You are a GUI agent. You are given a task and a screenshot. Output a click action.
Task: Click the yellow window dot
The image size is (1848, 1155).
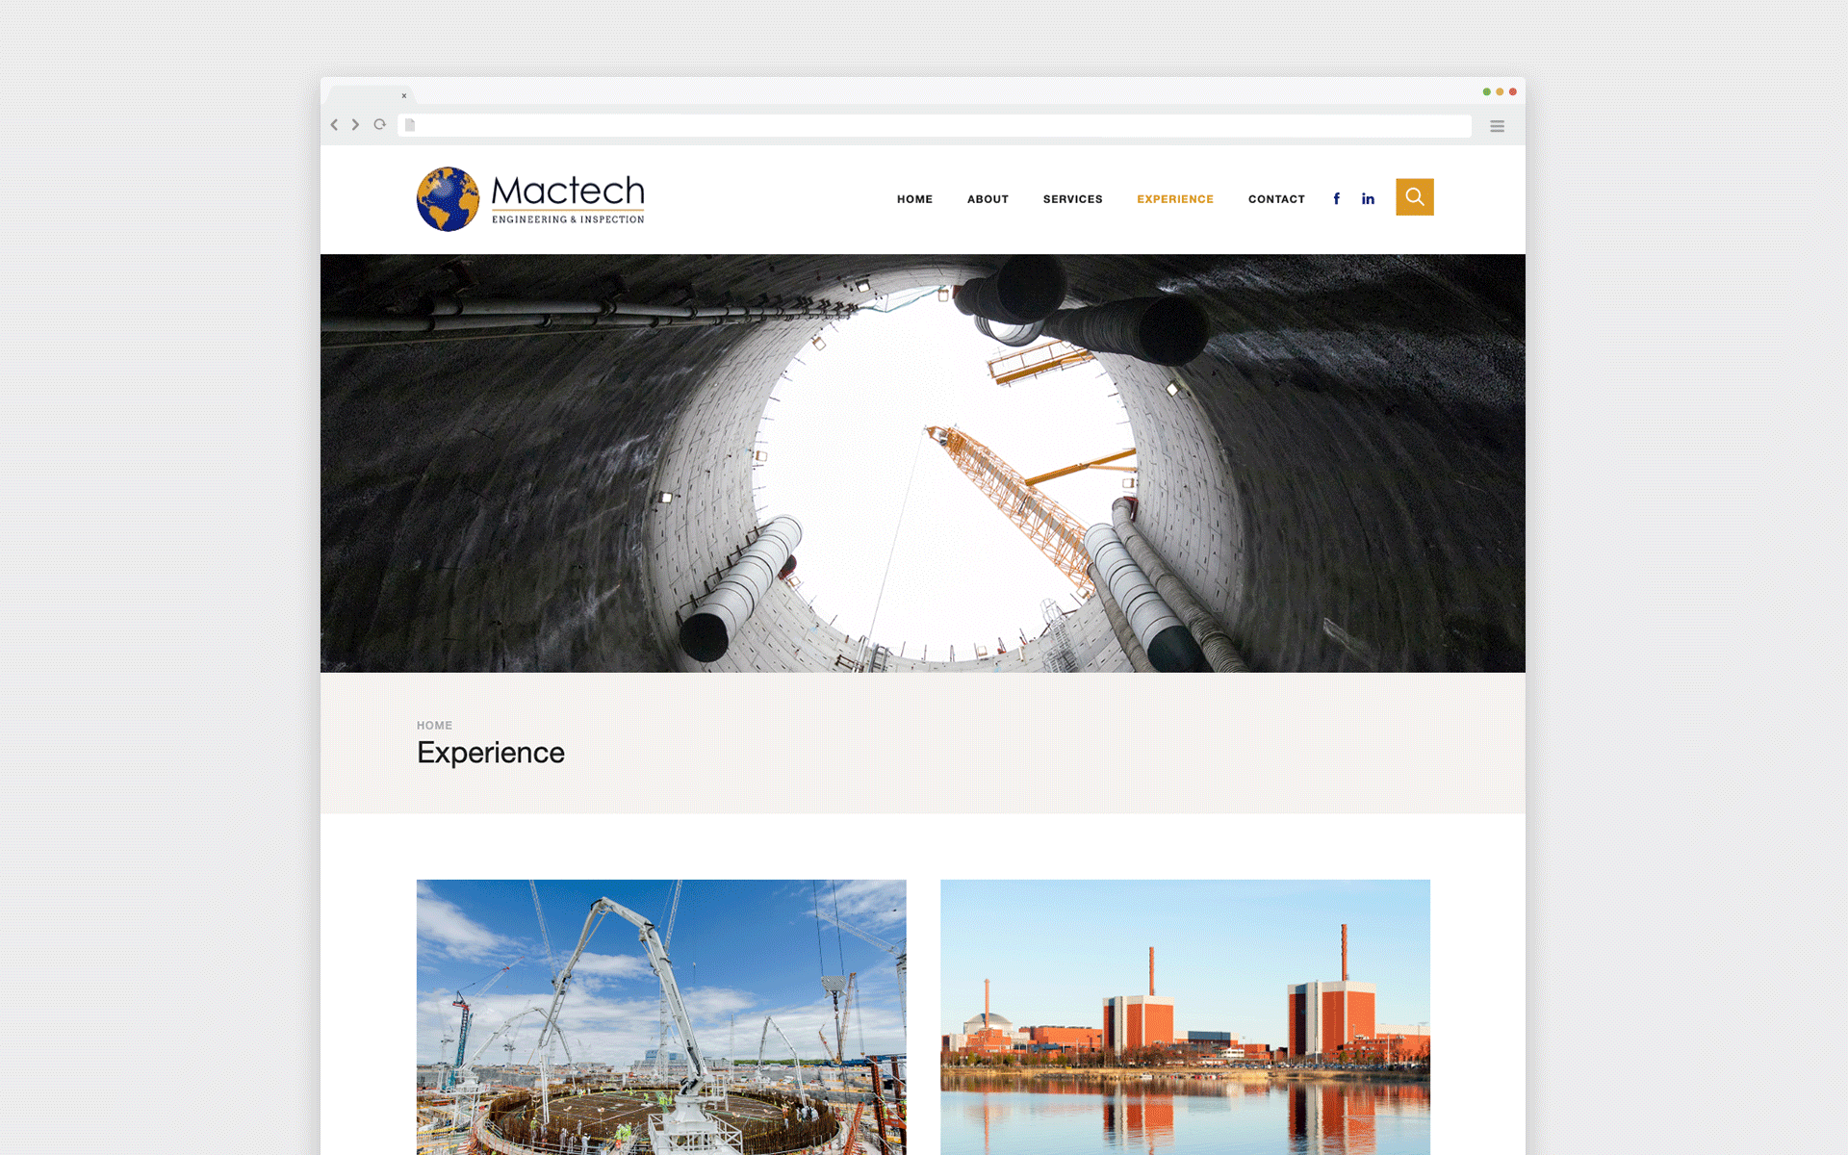(x=1500, y=91)
